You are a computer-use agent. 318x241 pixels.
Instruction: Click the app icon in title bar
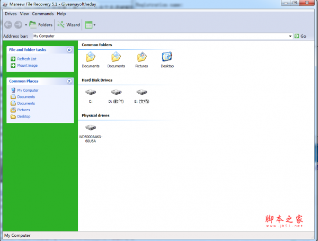[x=5, y=4]
